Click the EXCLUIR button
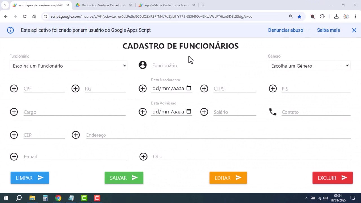The image size is (361, 203). (x=333, y=178)
